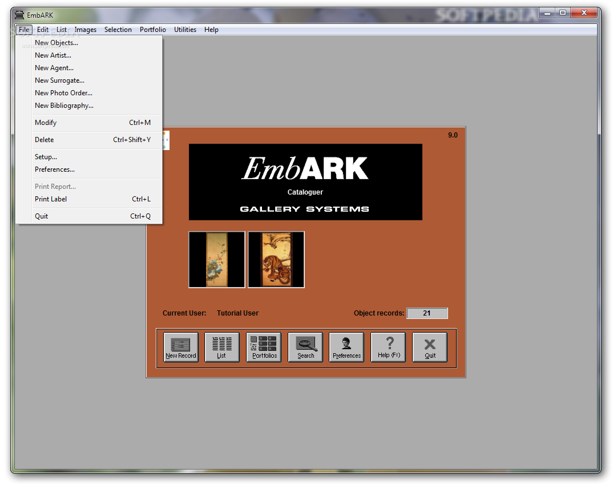Select the flower scroll painting thumbnail
Image resolution: width=613 pixels, height=485 pixels.
point(217,260)
